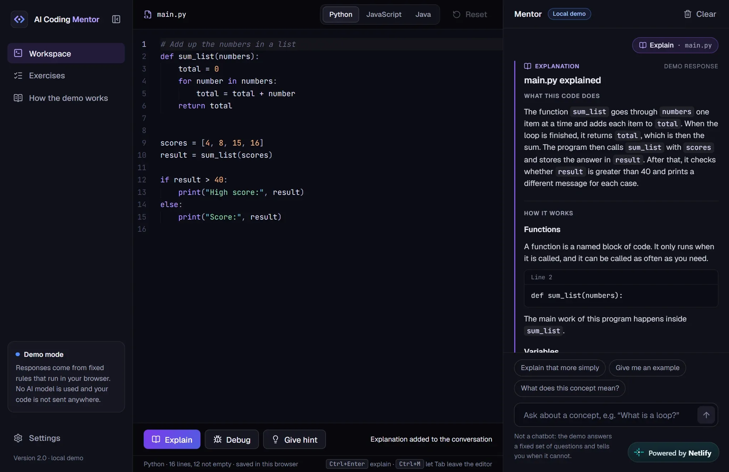
Task: Click the trash icon next to Clear
Action: pyautogui.click(x=688, y=14)
